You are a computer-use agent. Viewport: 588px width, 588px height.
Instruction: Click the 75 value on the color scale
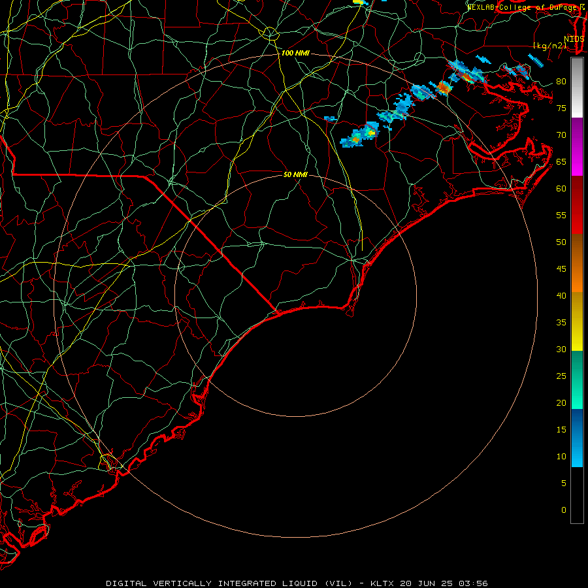click(561, 108)
